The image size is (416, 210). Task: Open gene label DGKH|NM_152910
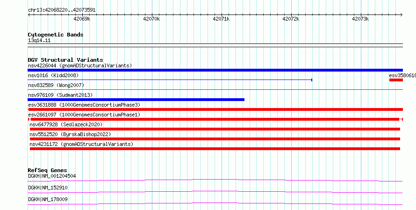[x=48, y=188]
